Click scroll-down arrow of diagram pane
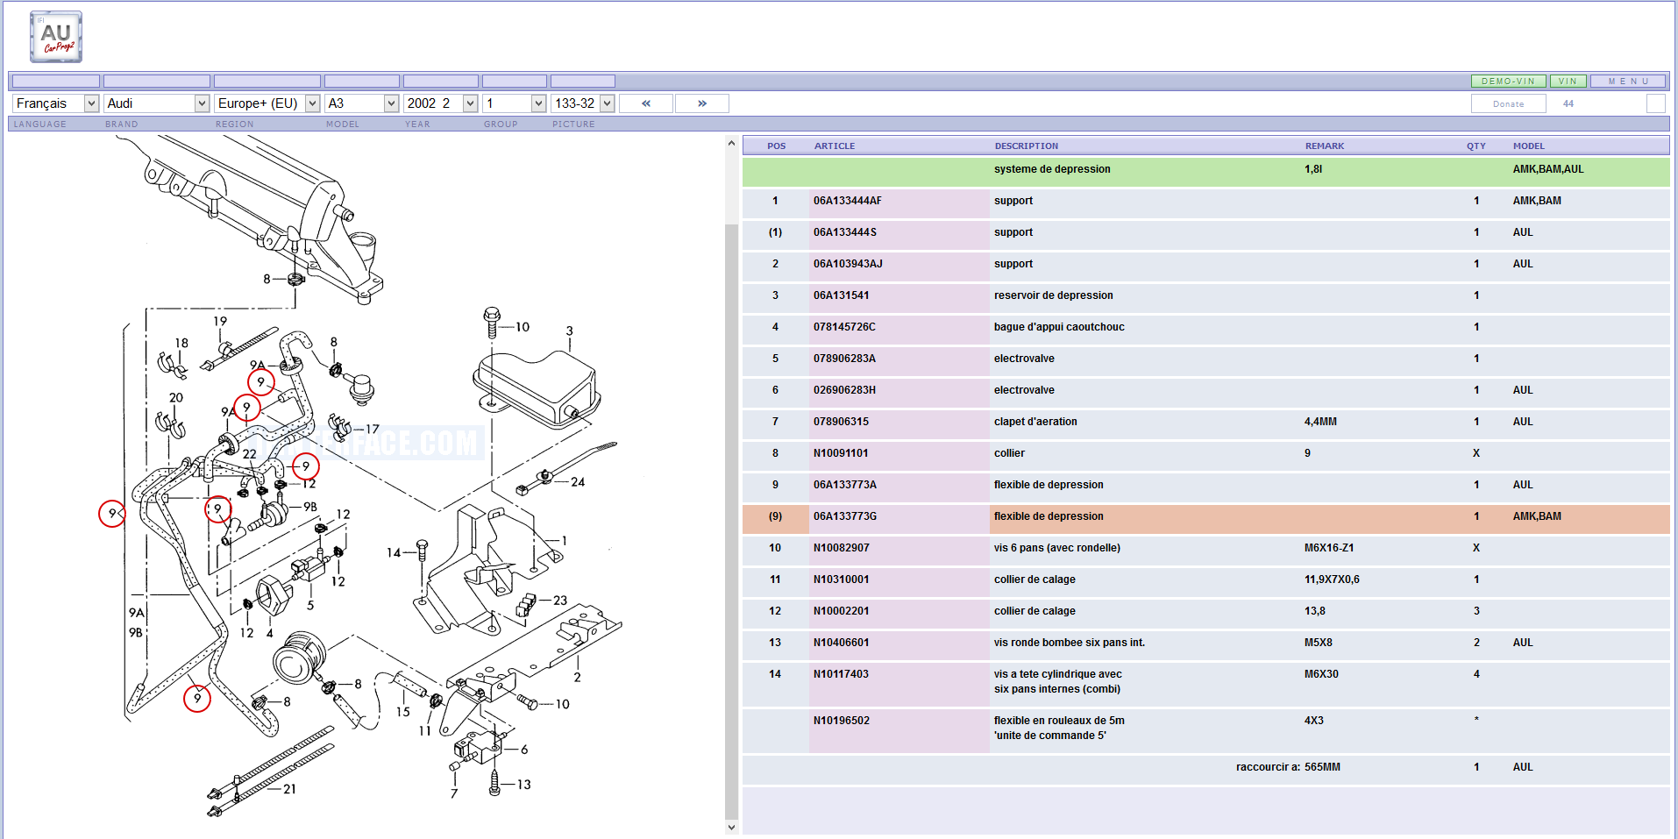 [x=731, y=827]
